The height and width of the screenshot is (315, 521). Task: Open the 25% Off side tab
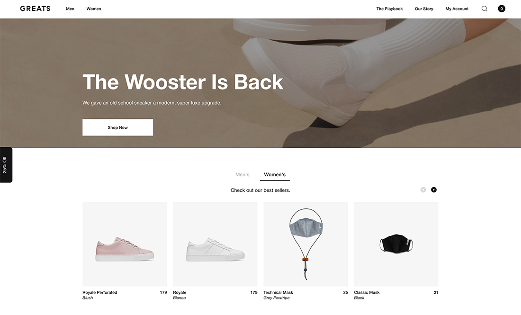pos(6,165)
